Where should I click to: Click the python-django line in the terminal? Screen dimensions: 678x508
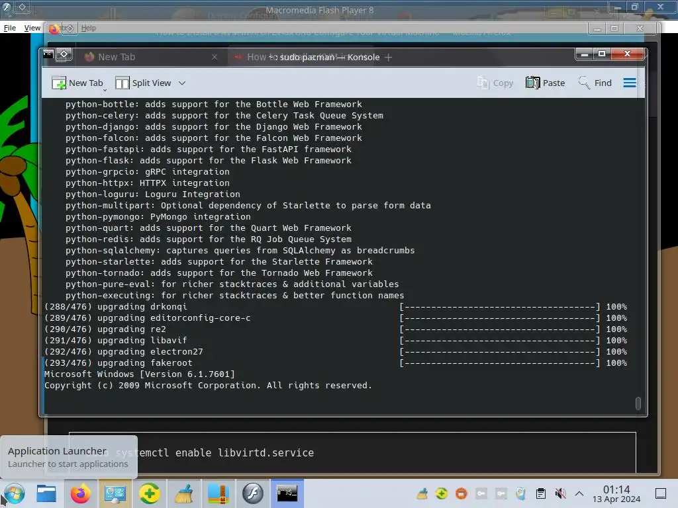(214, 126)
